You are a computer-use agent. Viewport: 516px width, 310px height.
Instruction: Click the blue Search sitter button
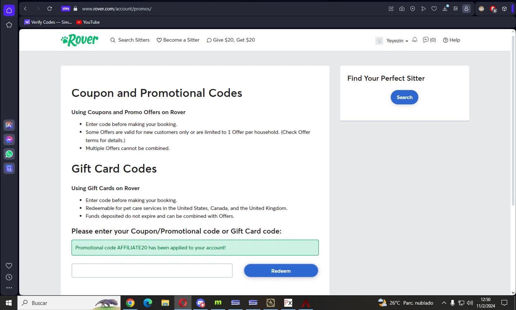405,97
